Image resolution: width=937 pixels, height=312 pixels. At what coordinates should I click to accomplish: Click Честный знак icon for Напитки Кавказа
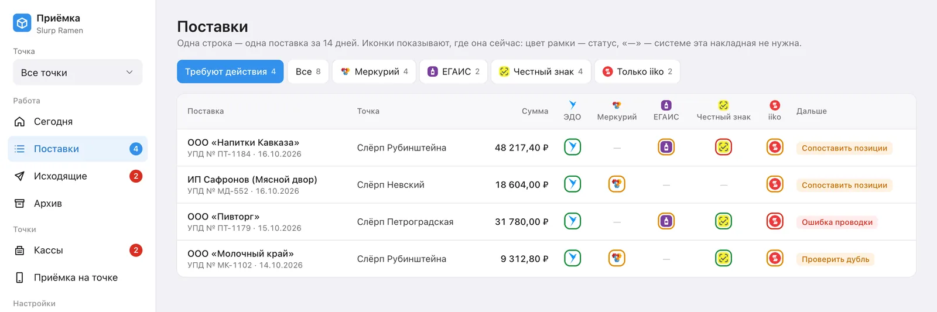pos(723,147)
